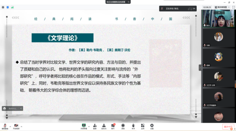Expand audio options arrow beside 解除静音
The width and height of the screenshot is (236, 131).
tap(10, 126)
